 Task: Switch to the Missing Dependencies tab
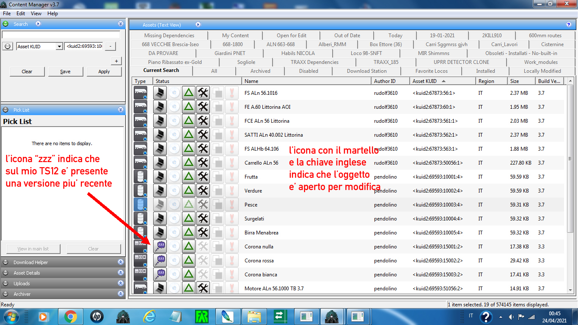[x=169, y=36]
